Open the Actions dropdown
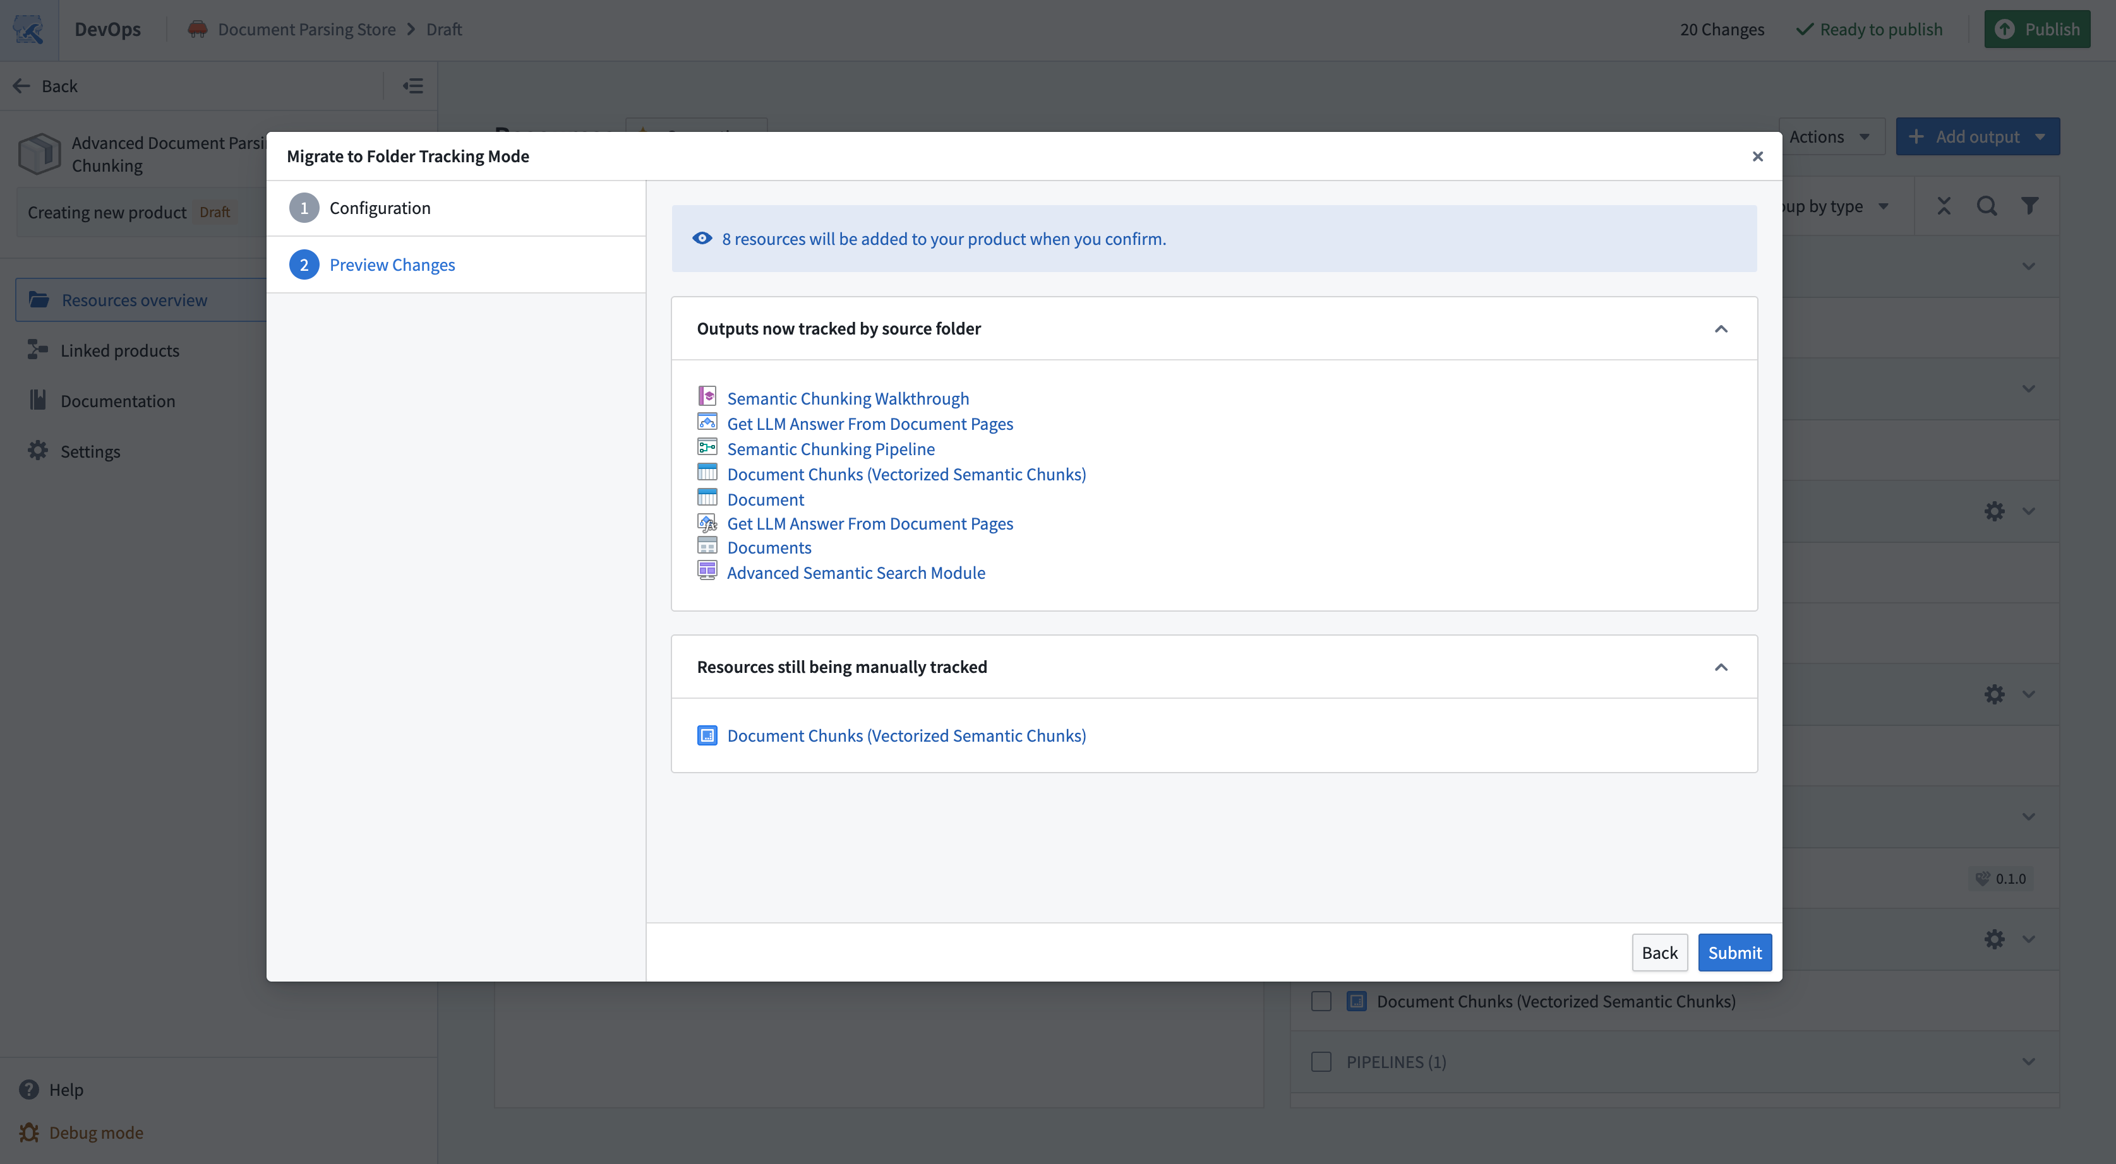 pyautogui.click(x=1831, y=136)
